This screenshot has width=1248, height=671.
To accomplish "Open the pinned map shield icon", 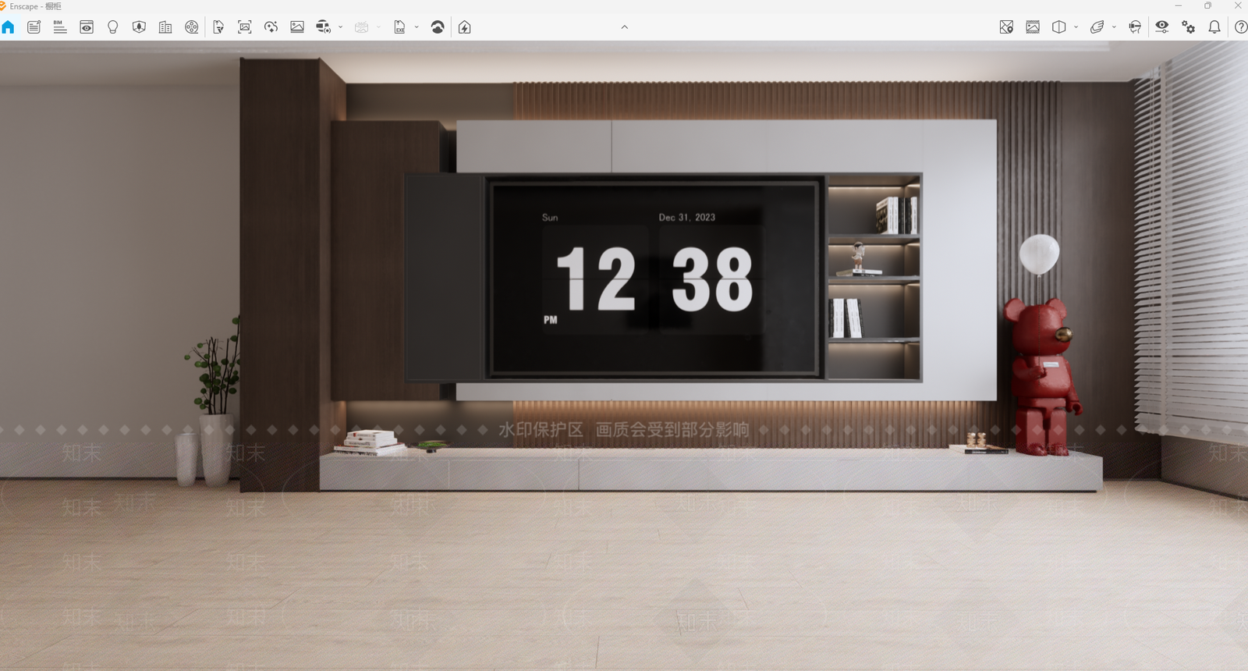I will [x=139, y=27].
